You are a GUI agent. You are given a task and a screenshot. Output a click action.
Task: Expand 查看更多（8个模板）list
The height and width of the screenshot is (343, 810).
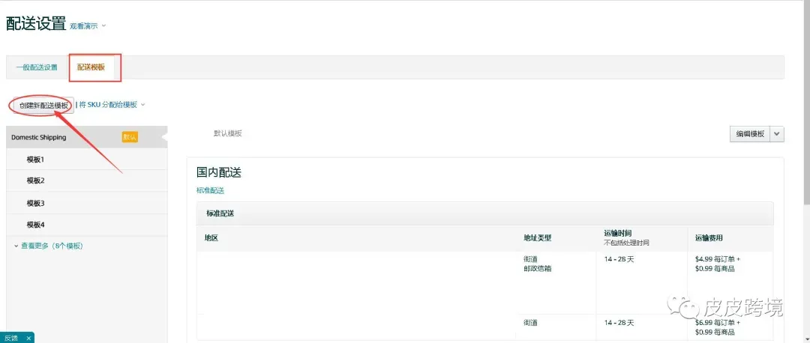pyautogui.click(x=49, y=246)
